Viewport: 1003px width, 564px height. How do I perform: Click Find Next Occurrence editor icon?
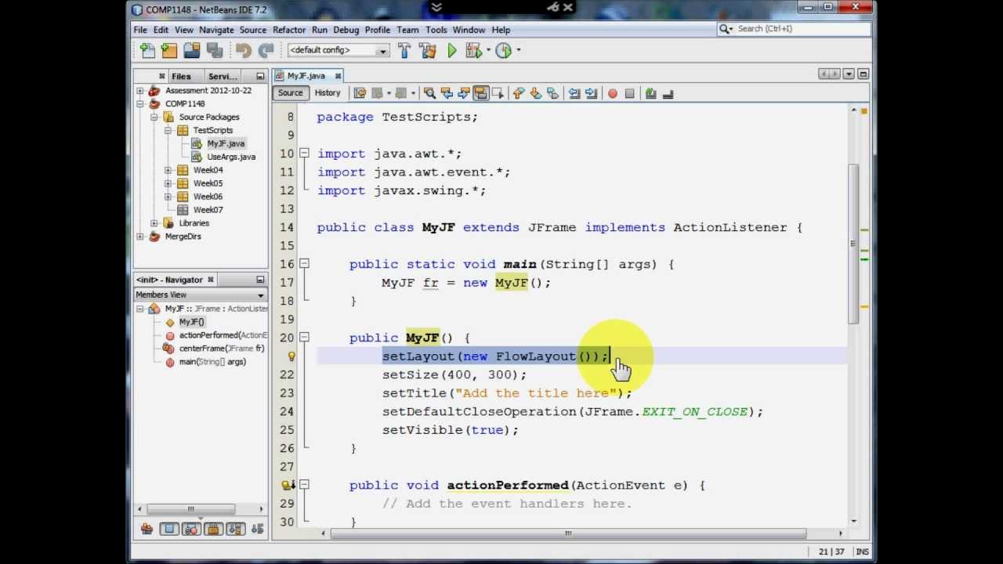[x=463, y=93]
